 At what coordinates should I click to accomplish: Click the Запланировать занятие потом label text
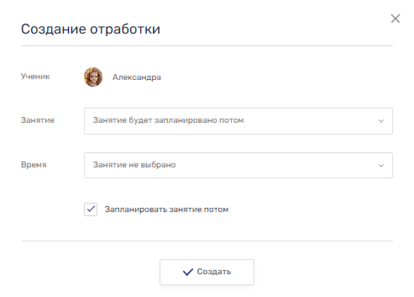[x=166, y=209]
